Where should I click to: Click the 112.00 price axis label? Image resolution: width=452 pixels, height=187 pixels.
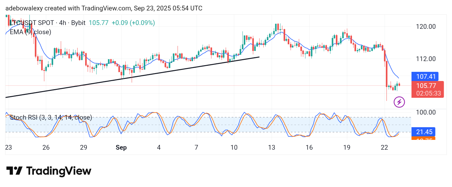point(426,59)
